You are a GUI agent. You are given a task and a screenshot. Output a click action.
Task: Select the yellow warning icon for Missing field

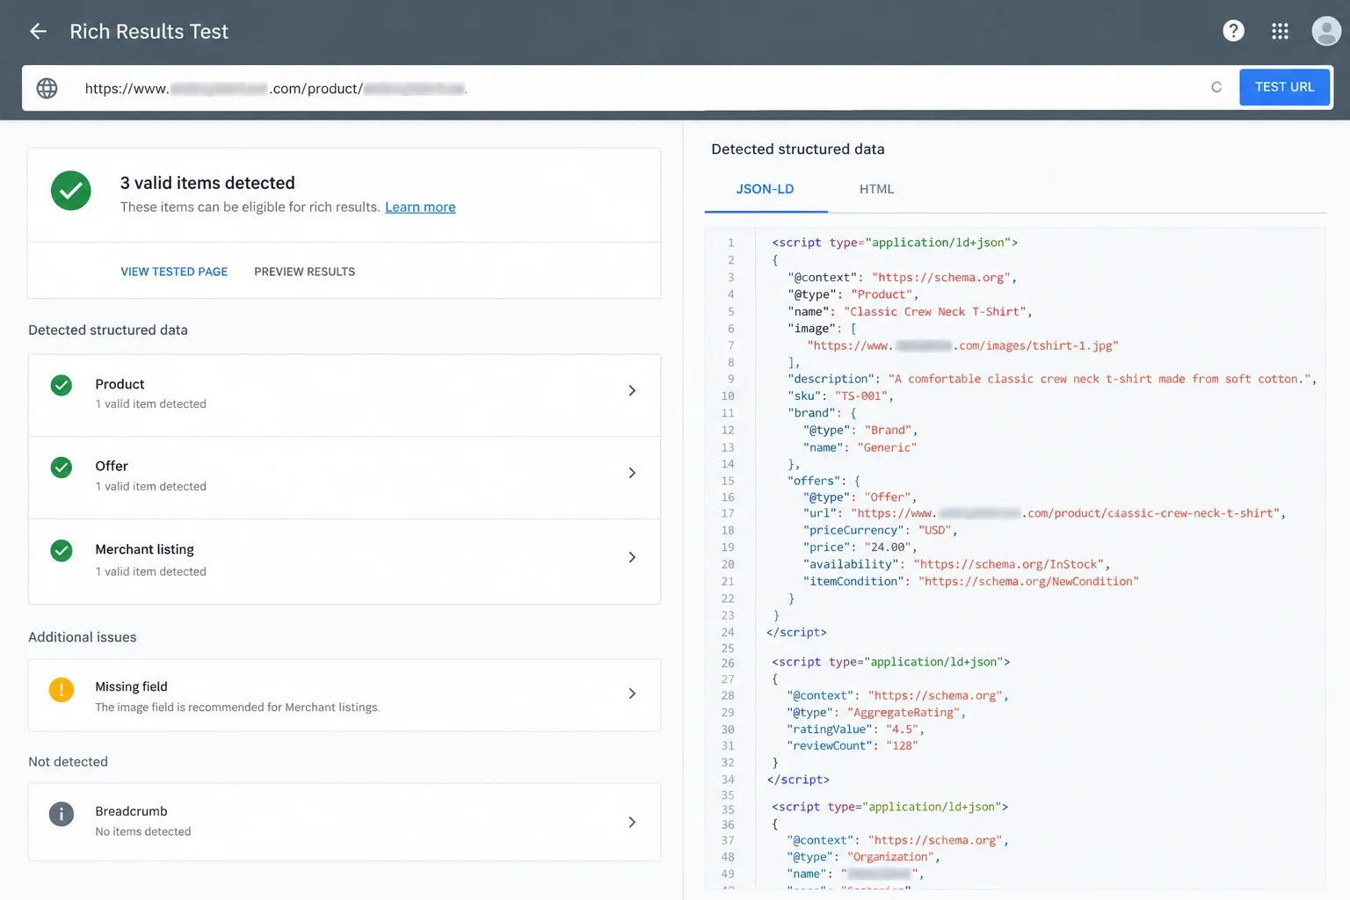click(x=62, y=690)
